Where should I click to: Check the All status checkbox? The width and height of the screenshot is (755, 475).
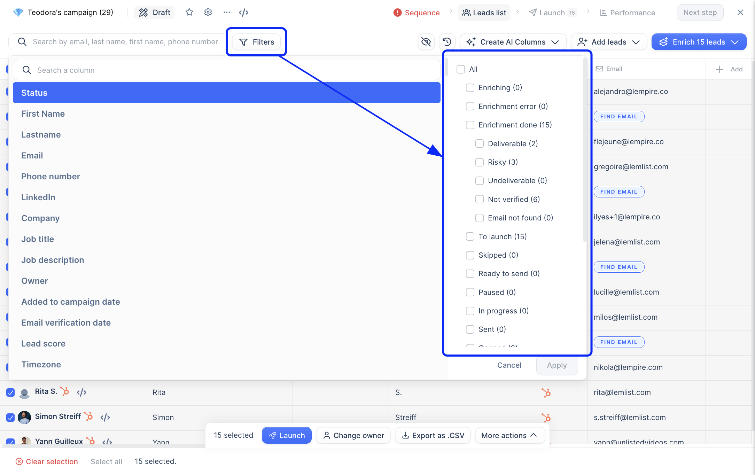(461, 69)
